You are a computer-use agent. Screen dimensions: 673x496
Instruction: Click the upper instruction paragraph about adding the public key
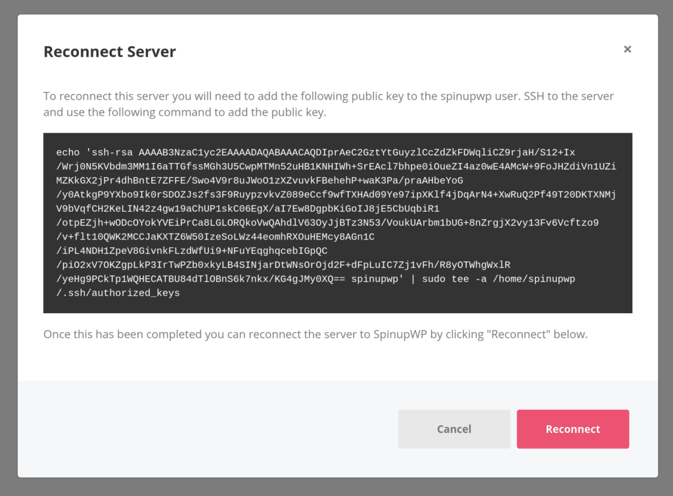(x=329, y=96)
